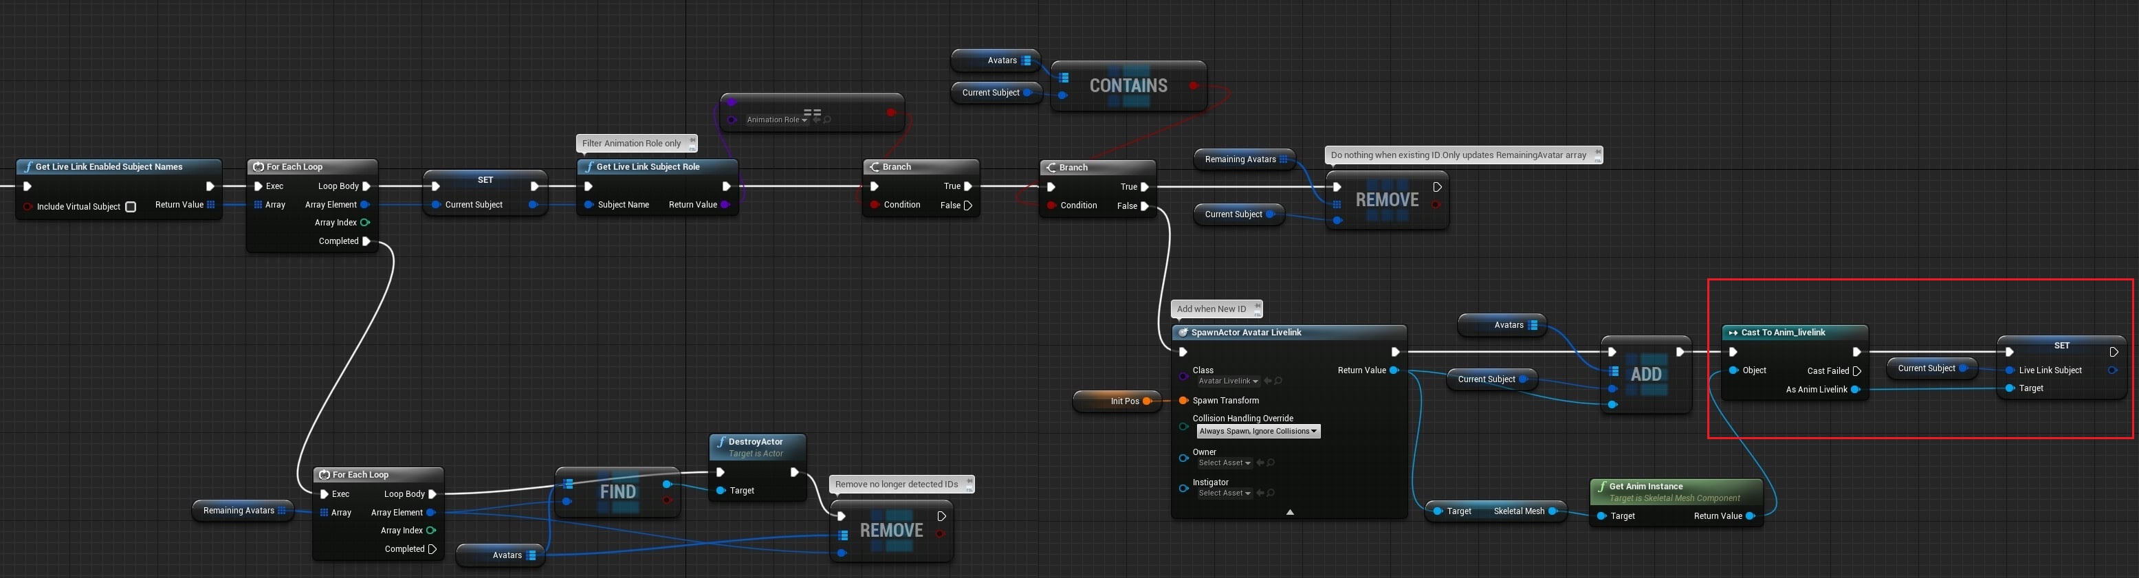
Task: Select the Remaining Avatars variable node beside the comment bubble
Action: pyautogui.click(x=1244, y=159)
